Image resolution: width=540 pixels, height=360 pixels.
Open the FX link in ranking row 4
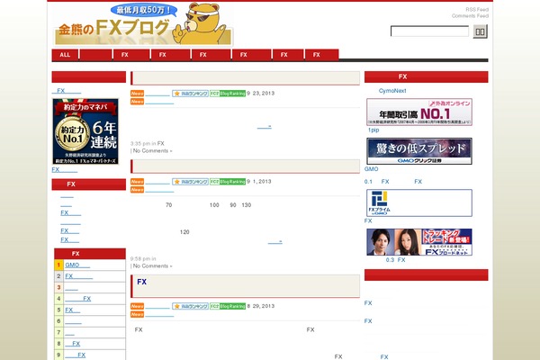pos(77,299)
